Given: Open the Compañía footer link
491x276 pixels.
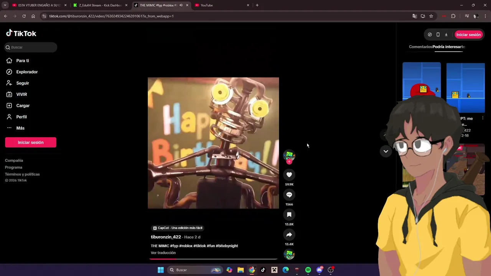Looking at the screenshot, I should tap(14, 161).
